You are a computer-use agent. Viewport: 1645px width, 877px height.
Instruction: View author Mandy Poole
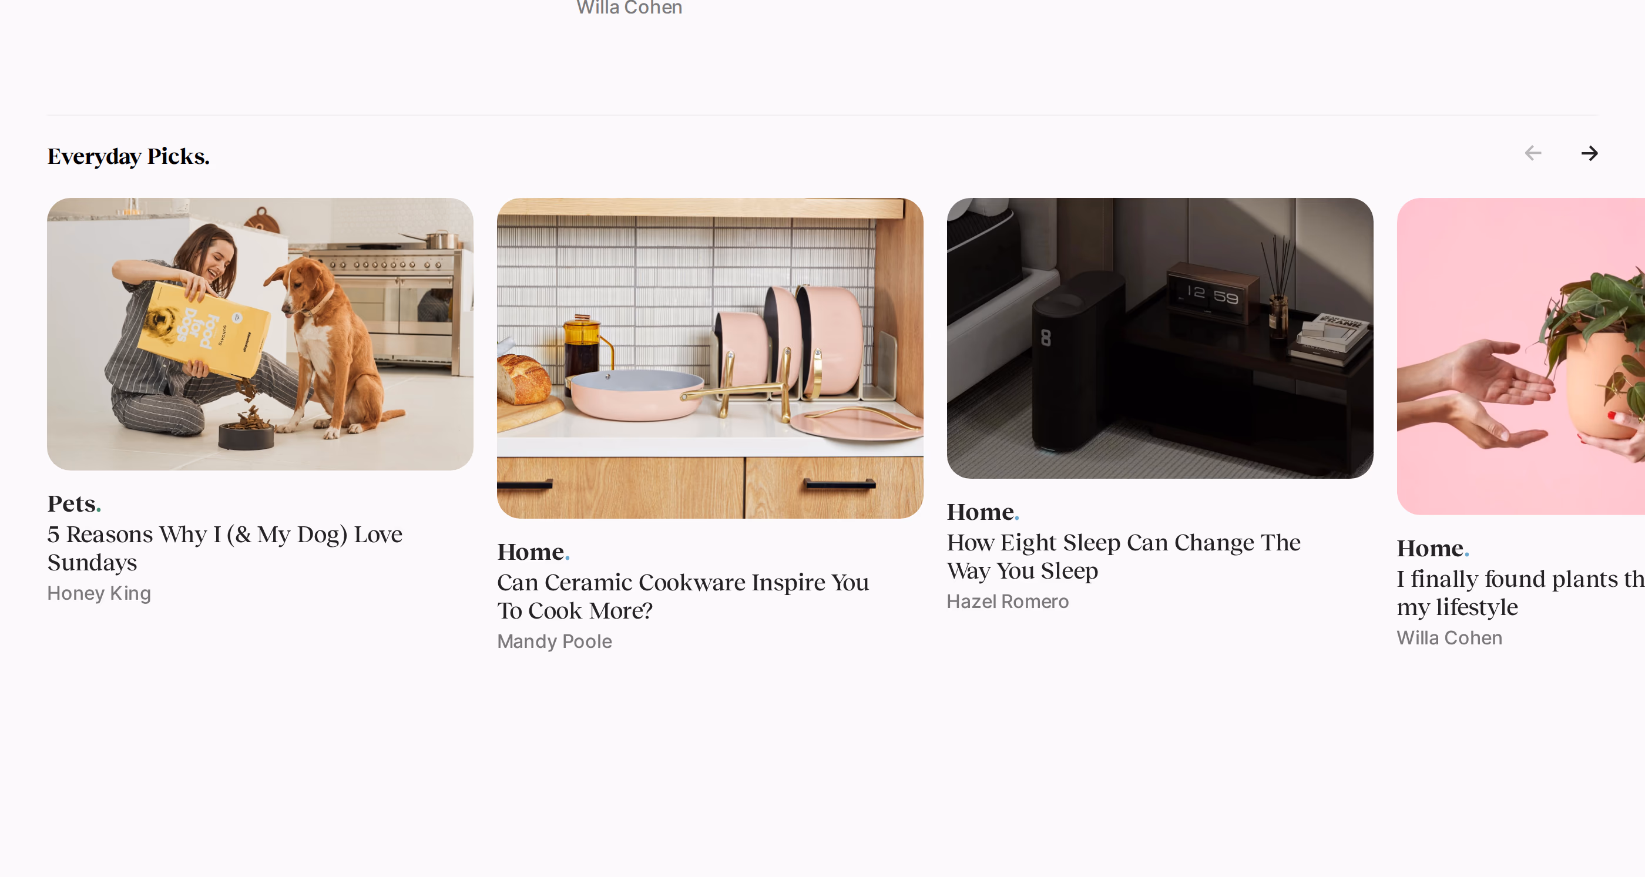(554, 641)
